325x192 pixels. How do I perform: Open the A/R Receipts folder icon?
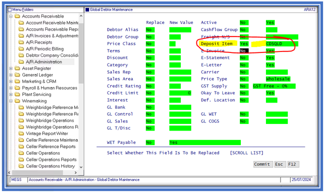click(21, 42)
